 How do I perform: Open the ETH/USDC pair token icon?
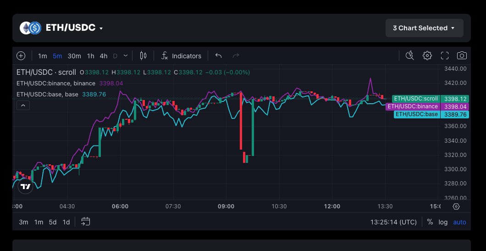click(31, 28)
